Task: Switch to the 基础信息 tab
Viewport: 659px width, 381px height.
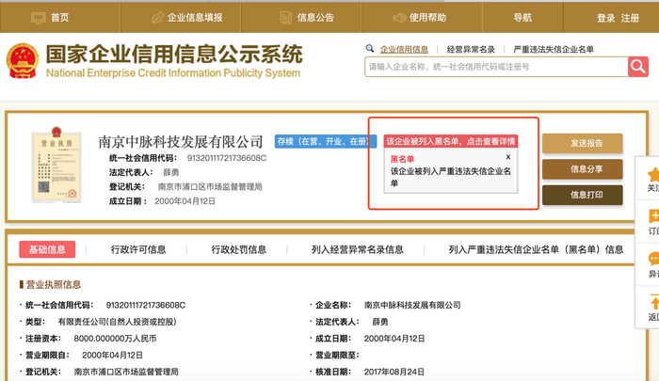Action: pyautogui.click(x=47, y=249)
